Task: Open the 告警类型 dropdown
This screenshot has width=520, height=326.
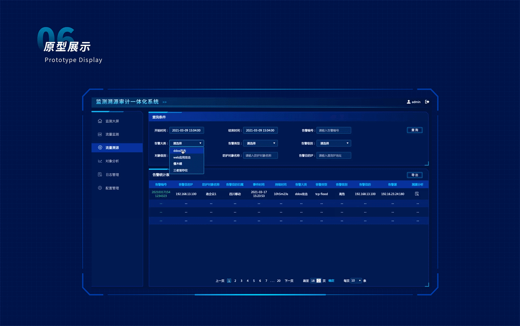Action: point(260,143)
